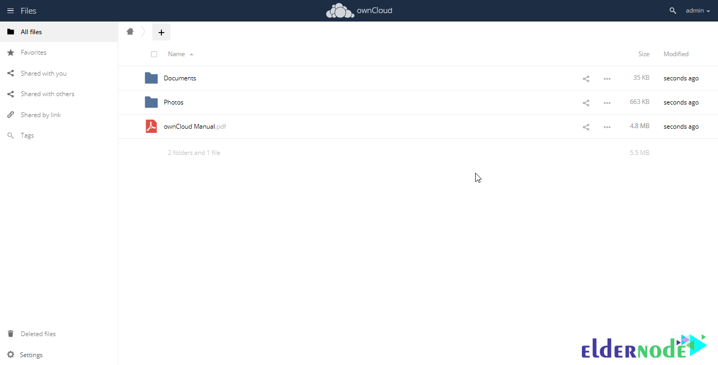Open Shared with others section
The width and height of the screenshot is (718, 365).
pyautogui.click(x=59, y=94)
